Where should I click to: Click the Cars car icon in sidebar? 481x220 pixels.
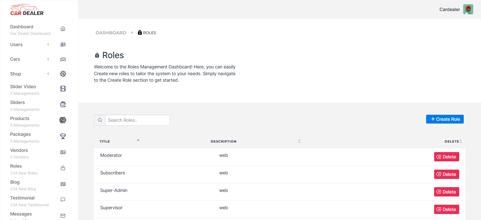pyautogui.click(x=63, y=59)
